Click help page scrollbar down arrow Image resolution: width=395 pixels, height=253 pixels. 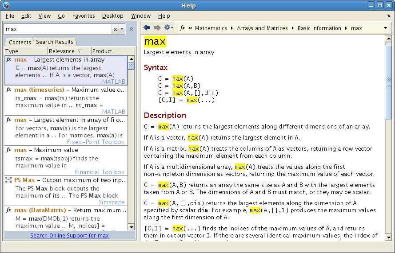388,237
